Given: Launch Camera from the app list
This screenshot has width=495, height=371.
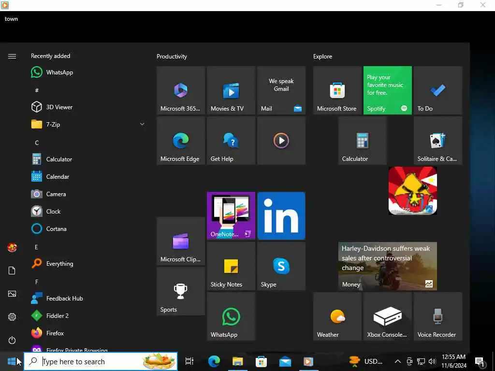Looking at the screenshot, I should (88, 194).
